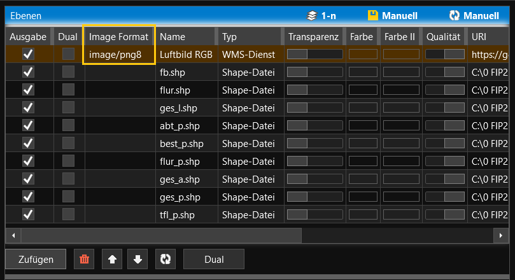Select the abt_p.shp layer name cell

tap(185, 126)
